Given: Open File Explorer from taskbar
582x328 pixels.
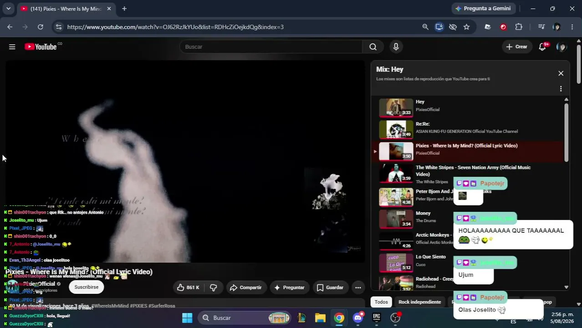Looking at the screenshot, I should [321, 318].
